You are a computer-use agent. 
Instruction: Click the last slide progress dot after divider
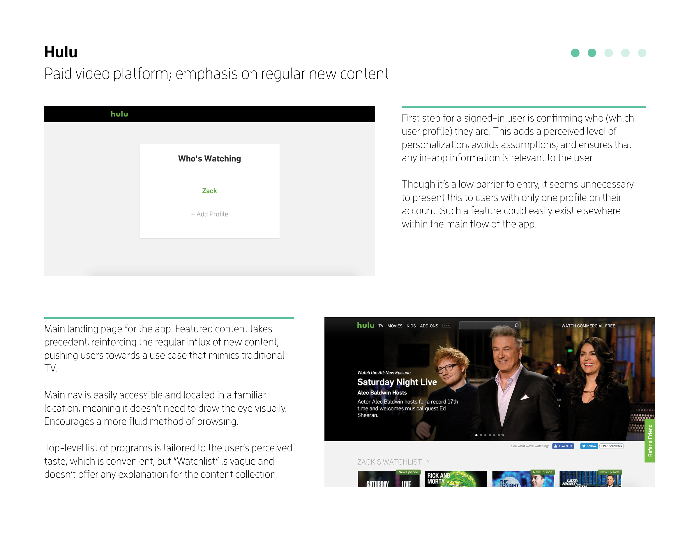click(x=642, y=53)
